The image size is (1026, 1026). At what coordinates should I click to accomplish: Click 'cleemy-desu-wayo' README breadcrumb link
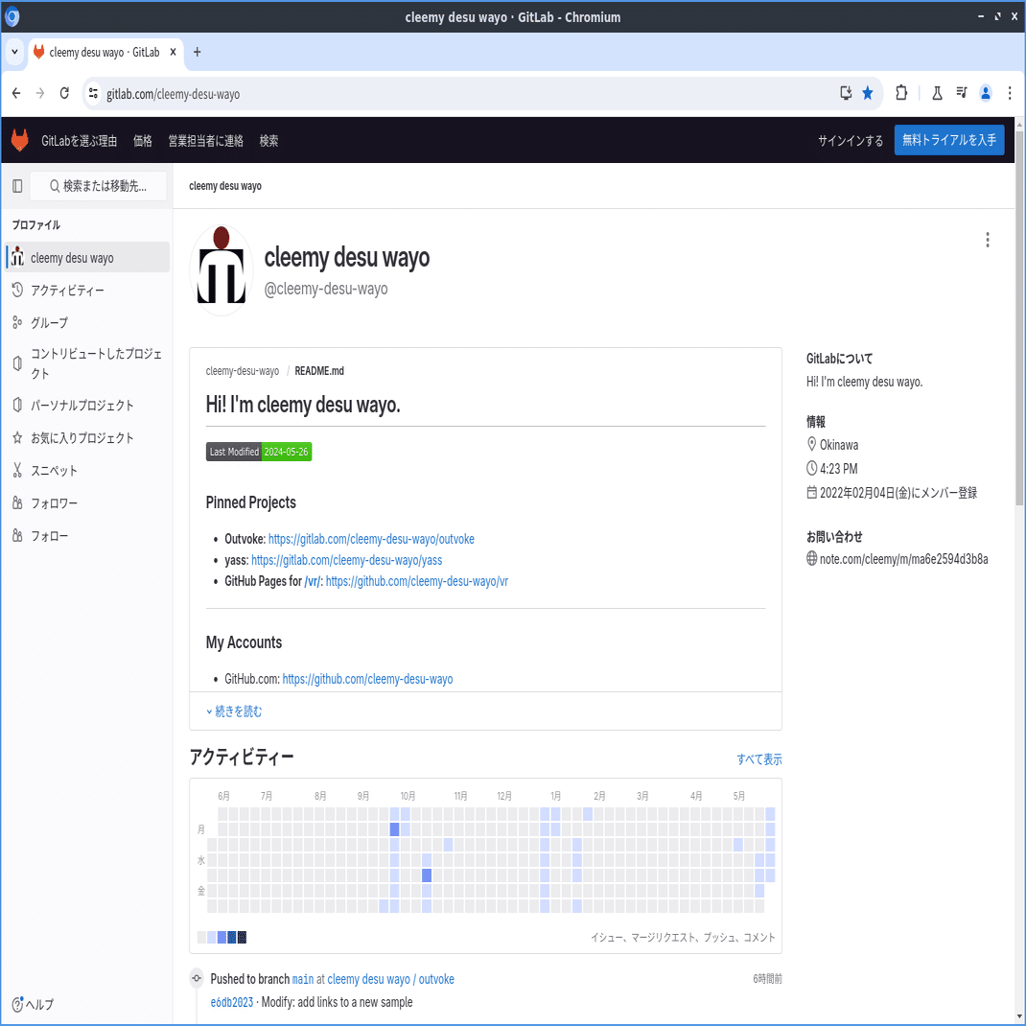(242, 371)
